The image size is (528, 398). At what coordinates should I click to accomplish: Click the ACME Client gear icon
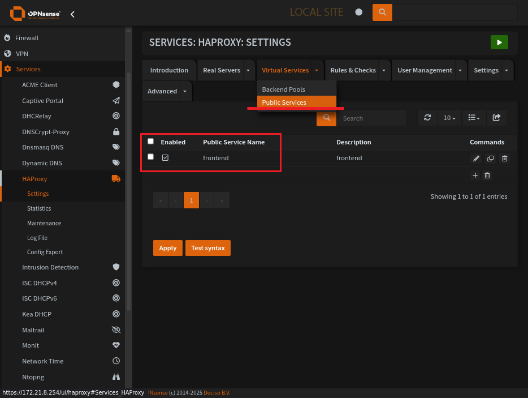(116, 85)
